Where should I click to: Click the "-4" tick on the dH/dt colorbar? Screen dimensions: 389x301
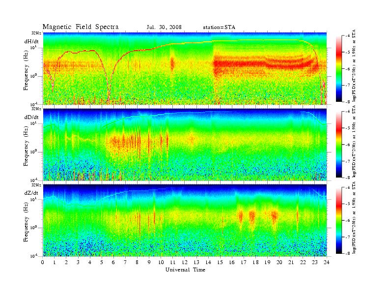click(347, 36)
